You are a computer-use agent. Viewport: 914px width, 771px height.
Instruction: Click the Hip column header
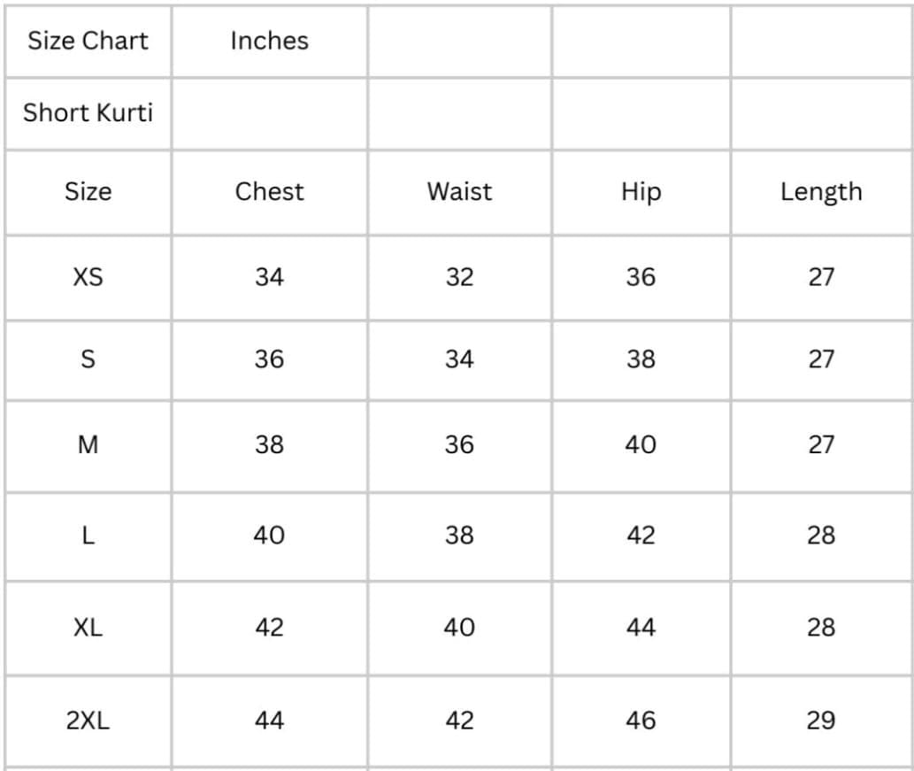(641, 191)
